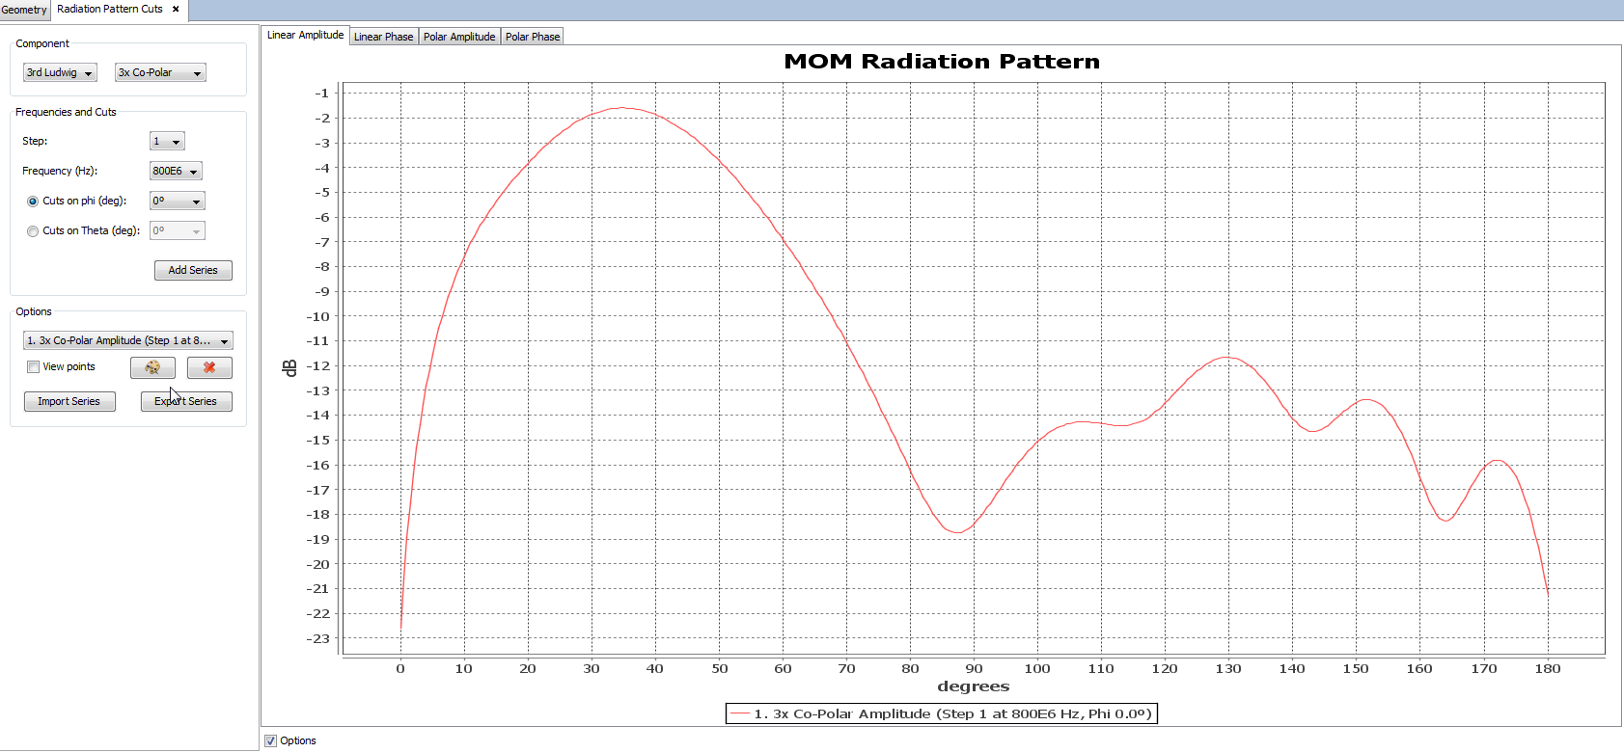Select the Cuts on Theta radio button
Screen dimensions: 1624x753
33,231
